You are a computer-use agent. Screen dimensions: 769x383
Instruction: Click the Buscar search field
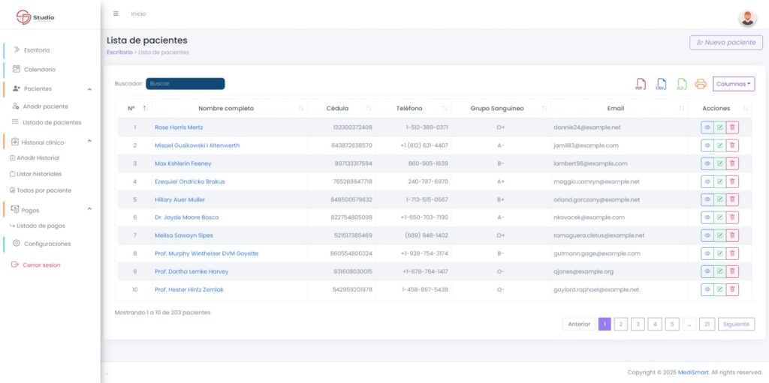point(185,84)
